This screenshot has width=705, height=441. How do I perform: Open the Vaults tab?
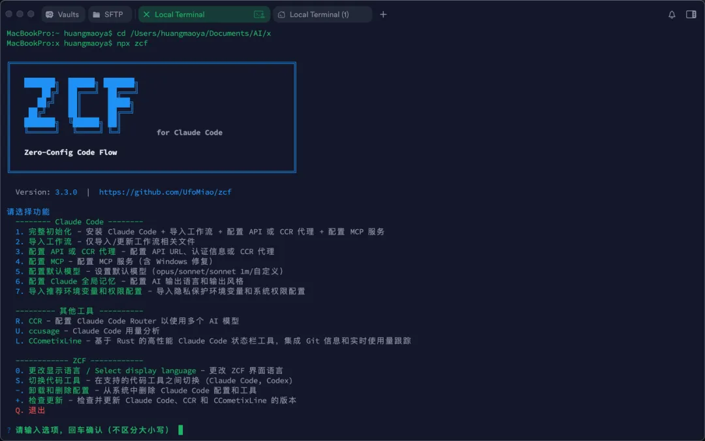point(63,14)
